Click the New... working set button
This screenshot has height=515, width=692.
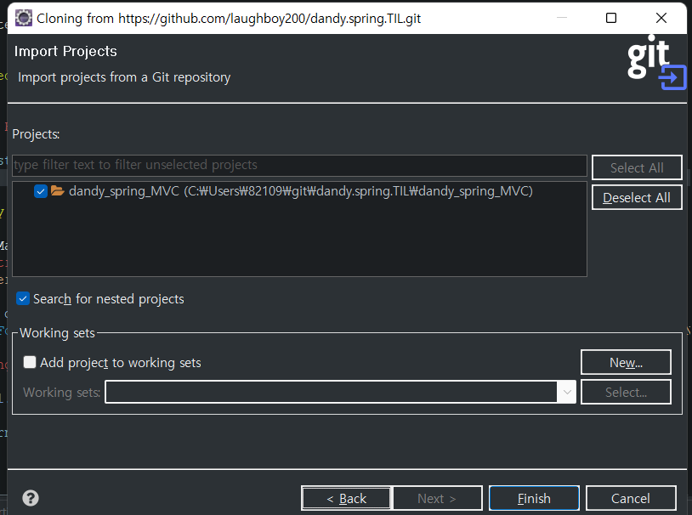pyautogui.click(x=626, y=362)
